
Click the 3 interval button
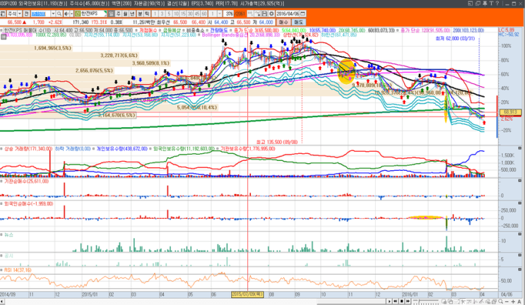pyautogui.click(x=162, y=13)
